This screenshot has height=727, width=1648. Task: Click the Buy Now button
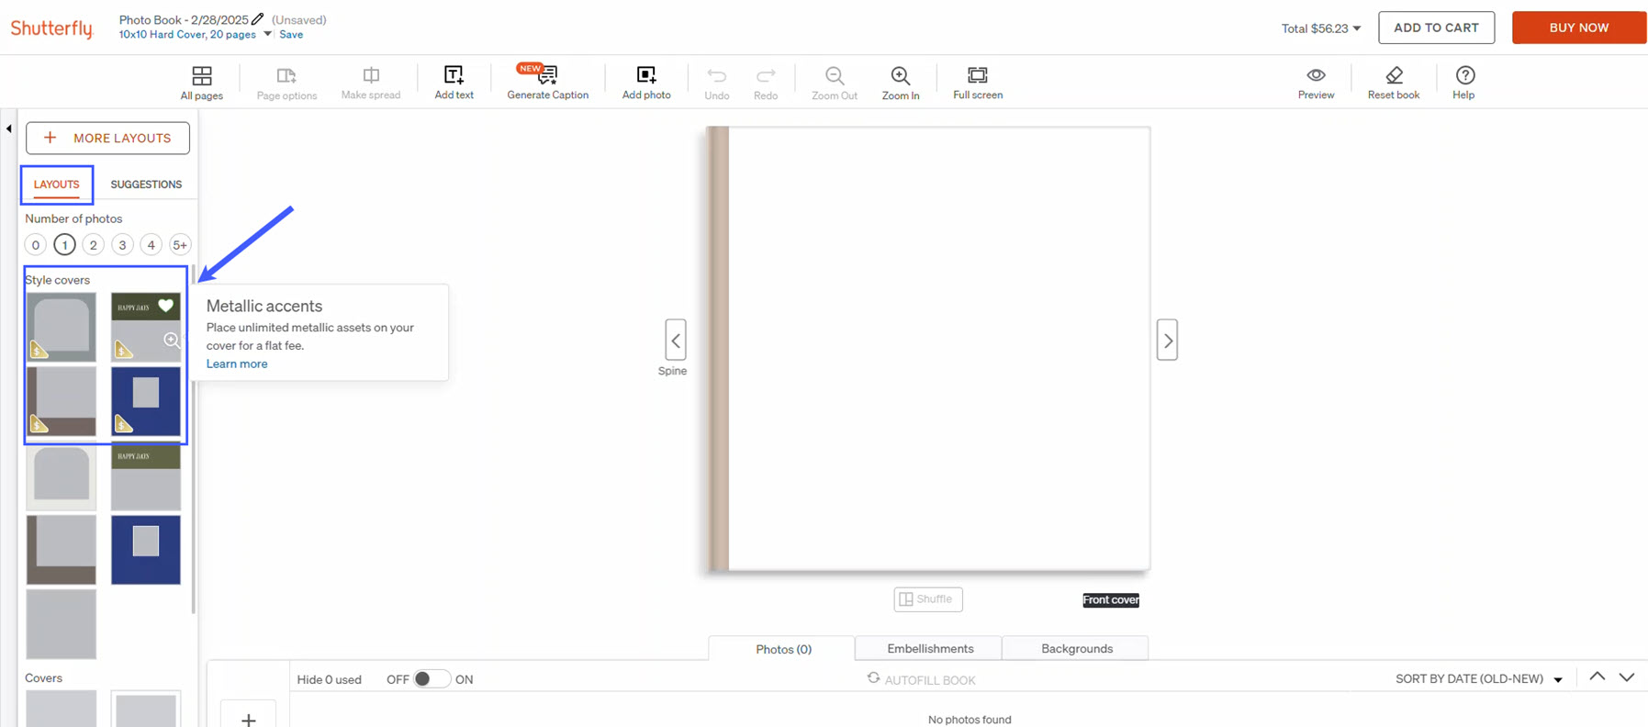[1578, 28]
